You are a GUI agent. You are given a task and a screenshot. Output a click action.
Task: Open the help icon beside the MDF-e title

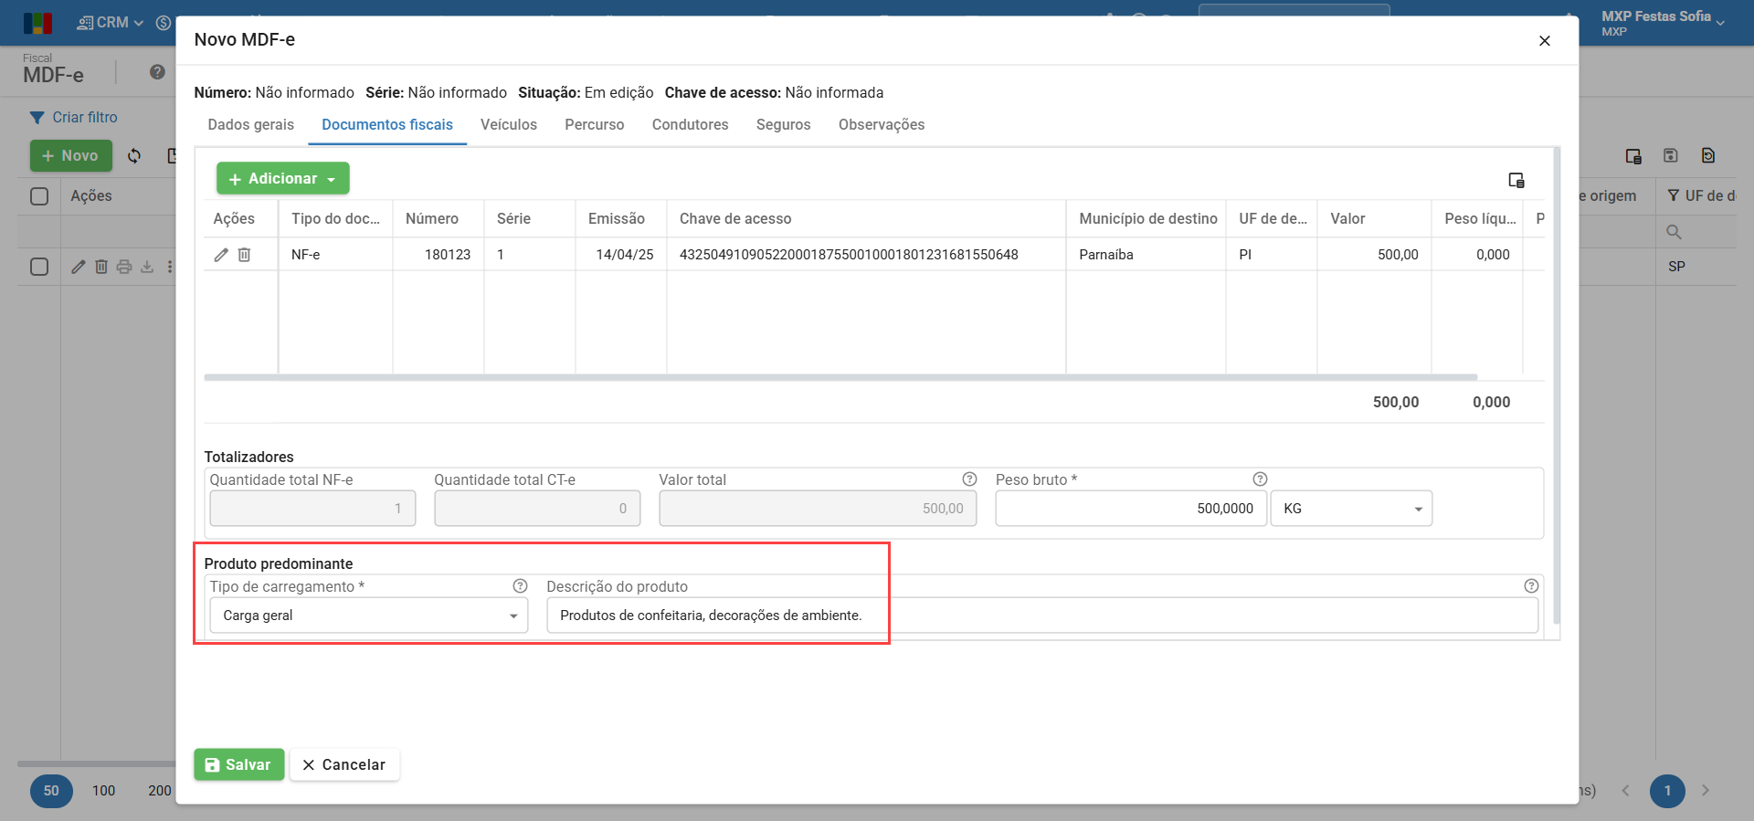click(157, 72)
